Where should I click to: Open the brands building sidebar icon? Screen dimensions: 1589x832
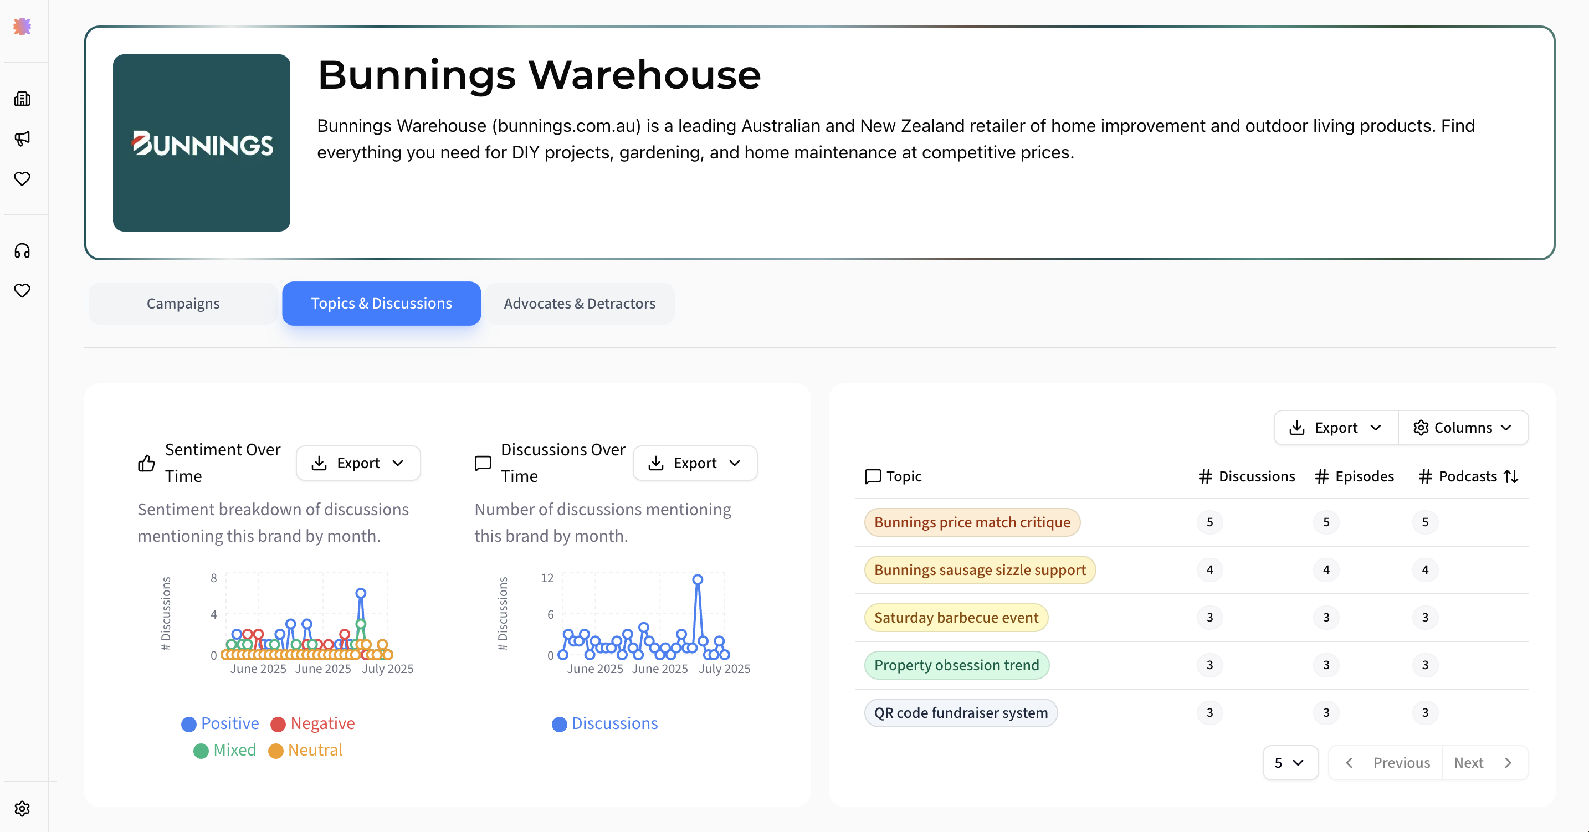tap(22, 99)
